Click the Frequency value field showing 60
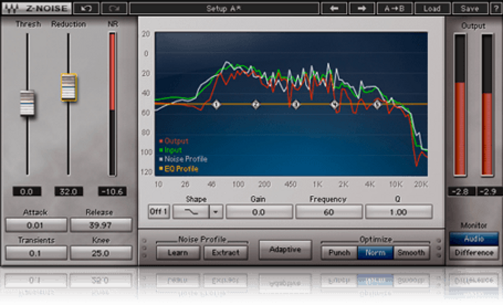503x305 pixels. pos(329,212)
